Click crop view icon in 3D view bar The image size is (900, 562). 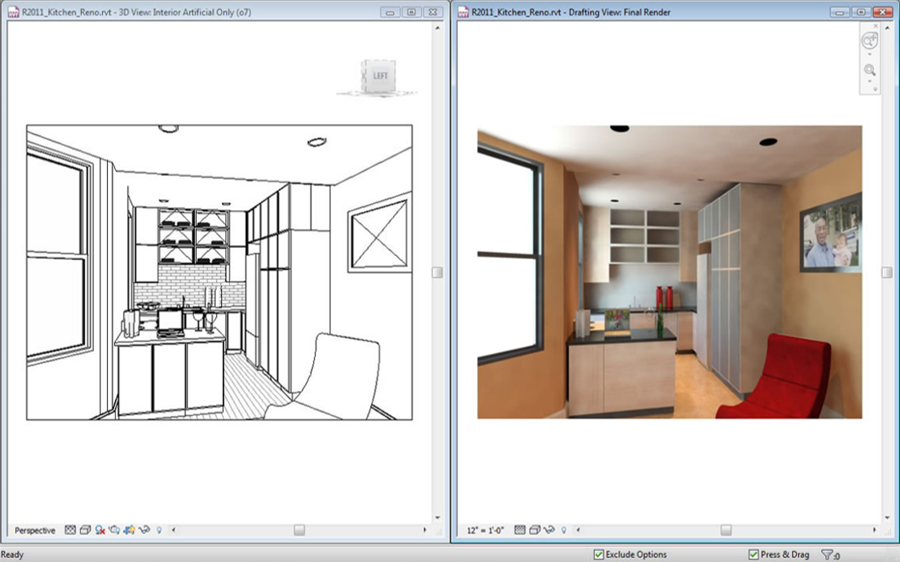tap(129, 530)
